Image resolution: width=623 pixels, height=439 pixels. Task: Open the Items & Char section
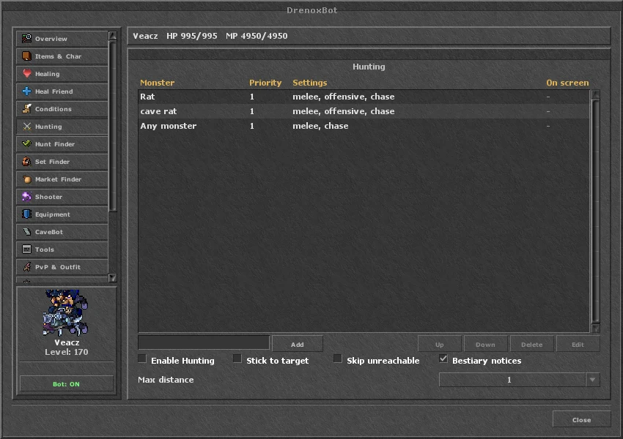[x=62, y=56]
